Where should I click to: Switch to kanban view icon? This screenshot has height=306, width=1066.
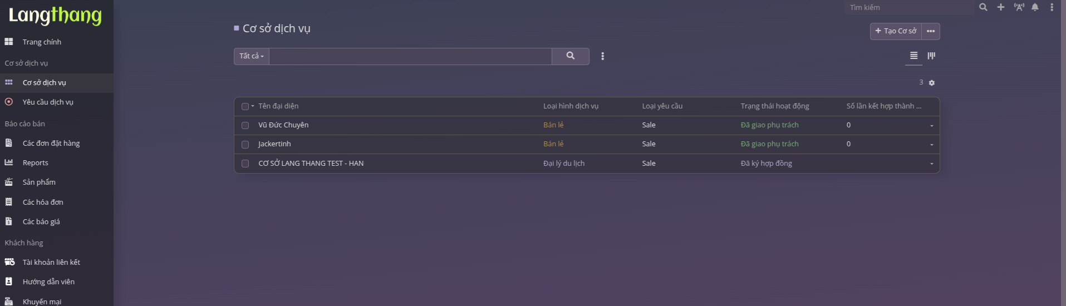tap(931, 56)
